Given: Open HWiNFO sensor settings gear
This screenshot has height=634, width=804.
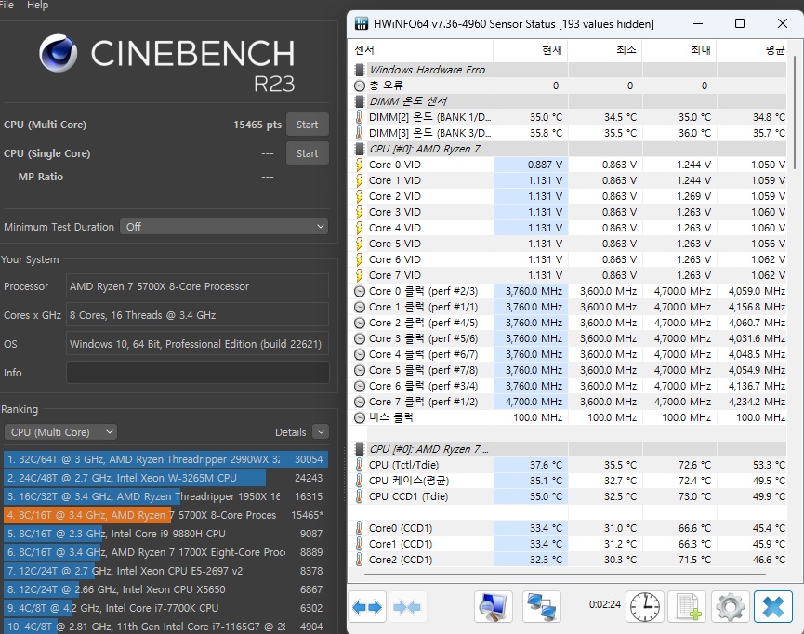Looking at the screenshot, I should [730, 607].
